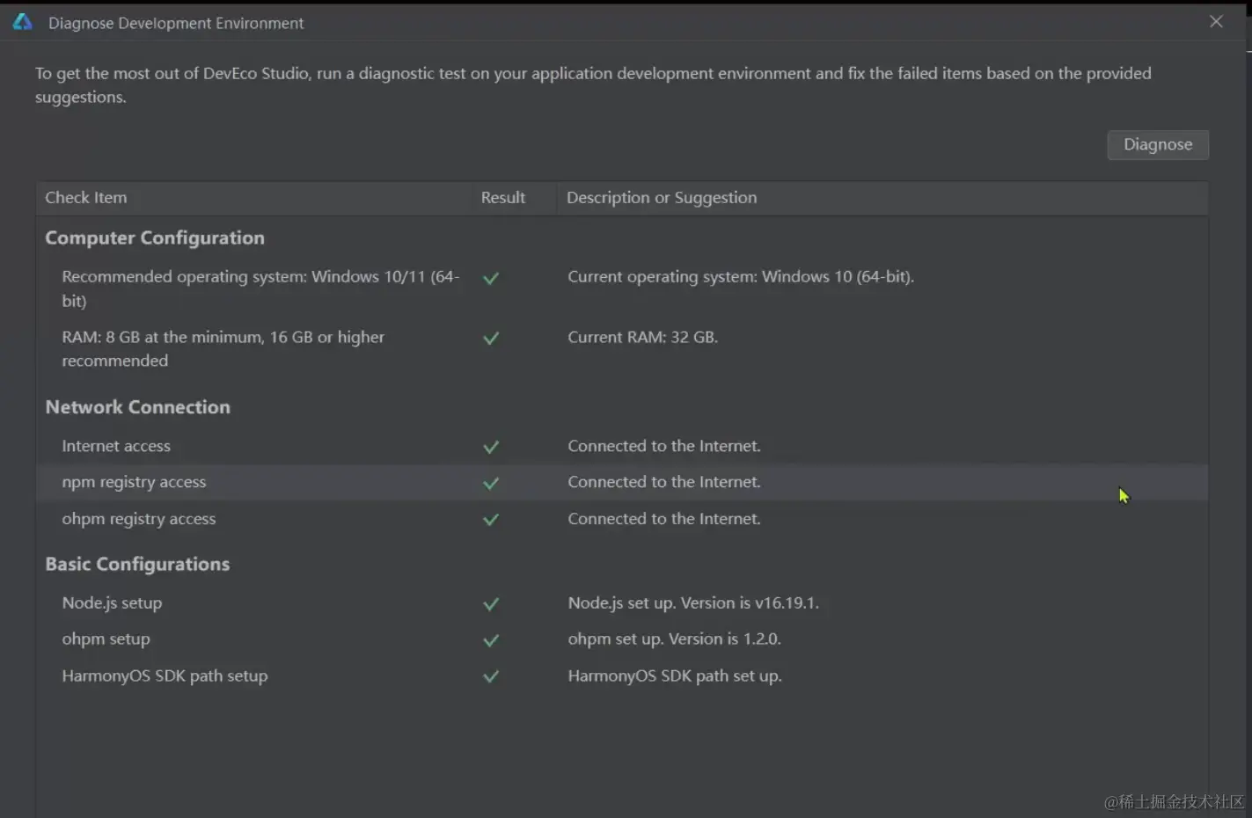Click the Node.js setup check mark icon
Image resolution: width=1252 pixels, height=818 pixels.
491,604
